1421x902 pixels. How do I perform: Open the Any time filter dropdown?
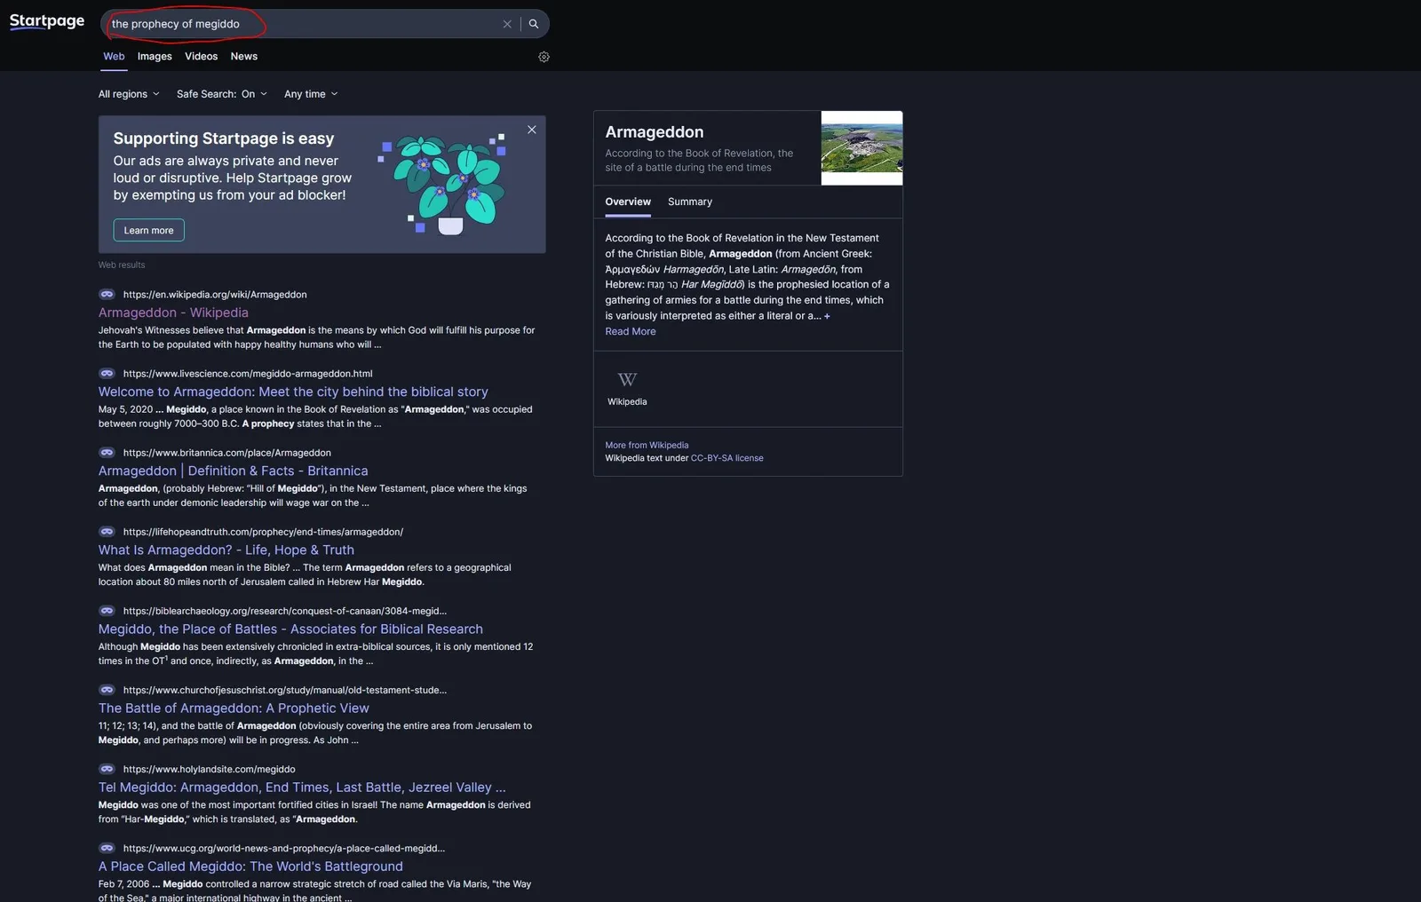click(311, 94)
